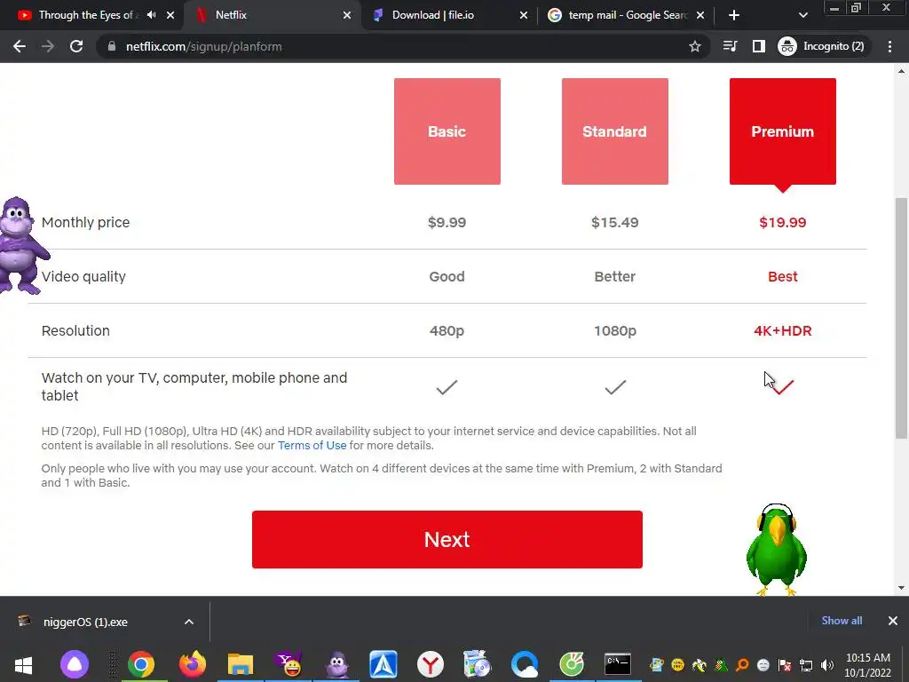The height and width of the screenshot is (682, 909).
Task: Expand the download item options chevron
Action: (189, 622)
